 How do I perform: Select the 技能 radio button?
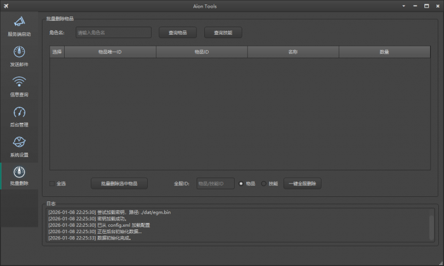pos(264,184)
